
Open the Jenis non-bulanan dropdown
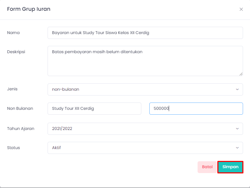point(145,89)
